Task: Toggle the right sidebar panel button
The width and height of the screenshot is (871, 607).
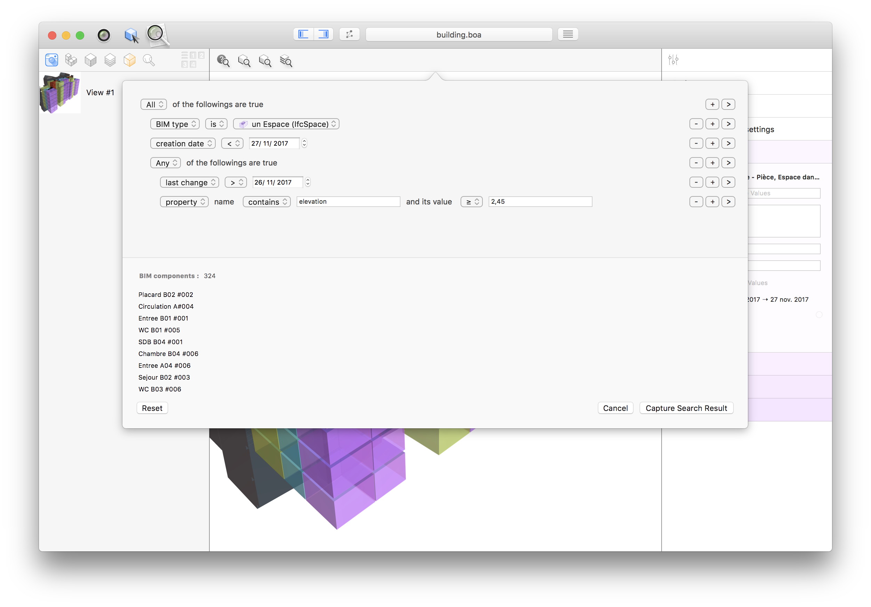Action: coord(323,34)
